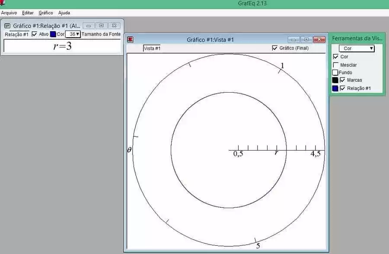Click the blue Cor swatch of Relação #1
389x254 pixels.
pyautogui.click(x=53, y=34)
